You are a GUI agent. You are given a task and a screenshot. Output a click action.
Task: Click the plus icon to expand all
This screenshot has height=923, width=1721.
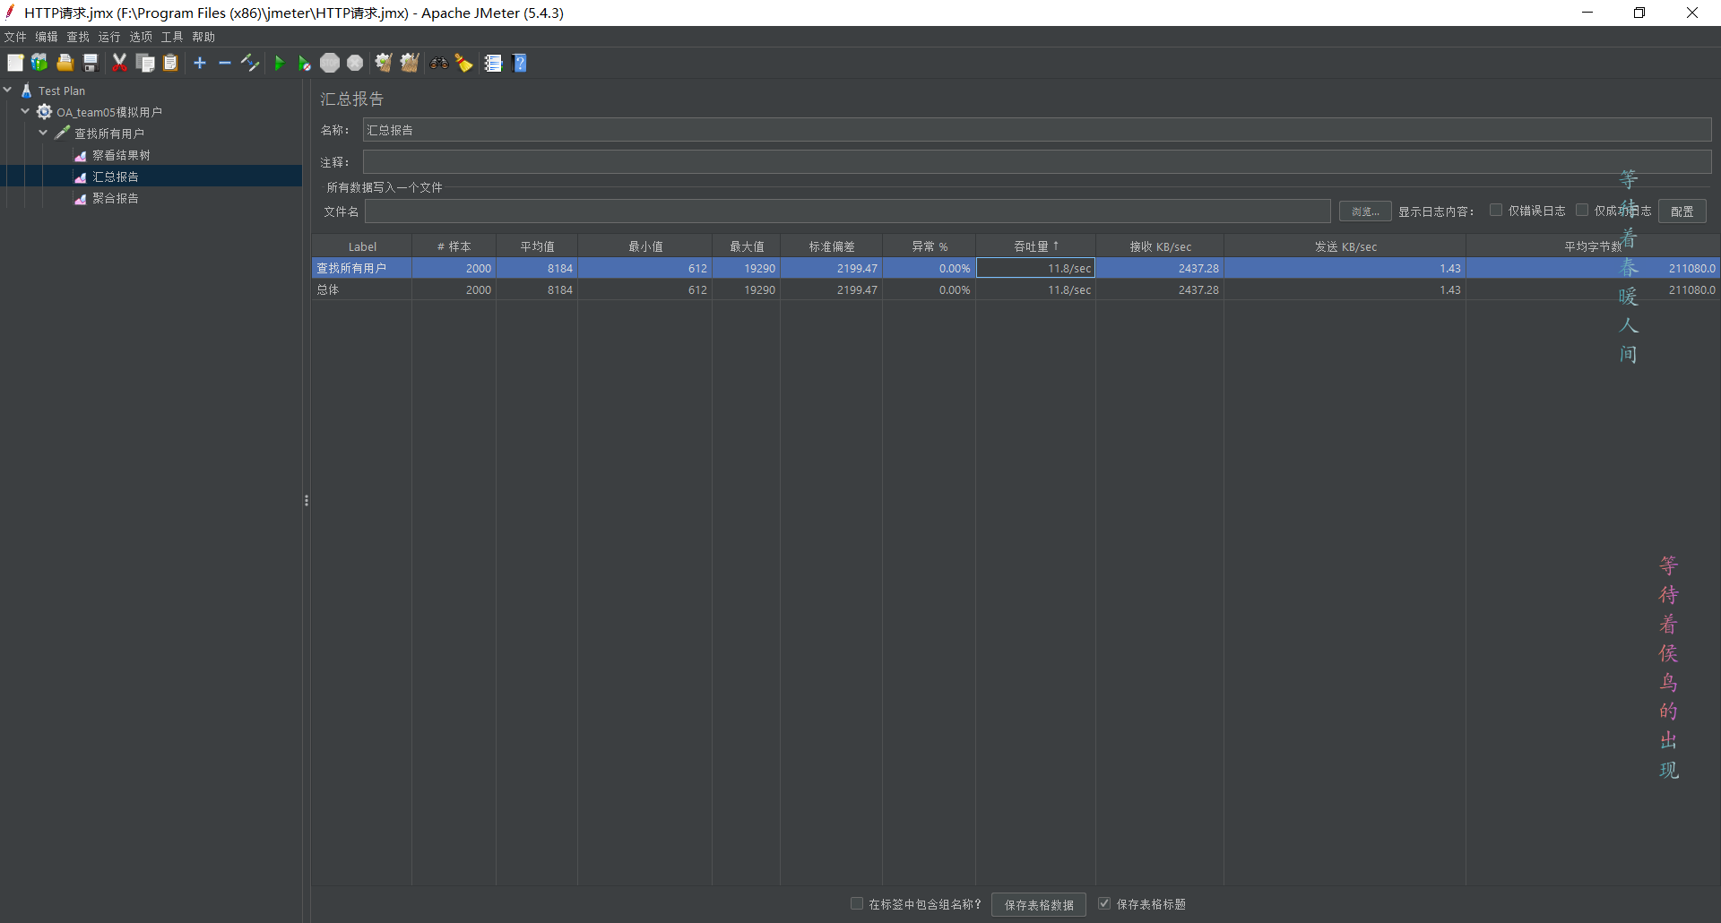click(x=200, y=63)
